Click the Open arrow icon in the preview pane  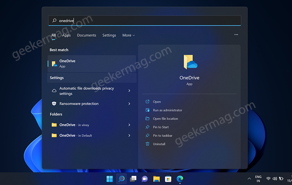coord(147,101)
